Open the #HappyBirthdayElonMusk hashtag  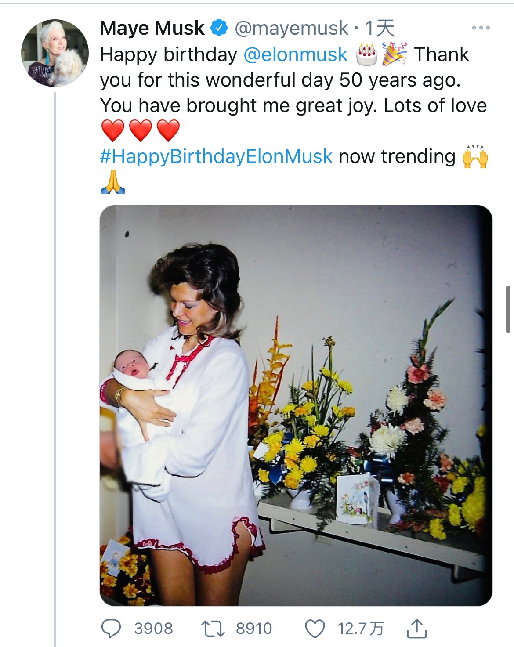click(x=216, y=156)
